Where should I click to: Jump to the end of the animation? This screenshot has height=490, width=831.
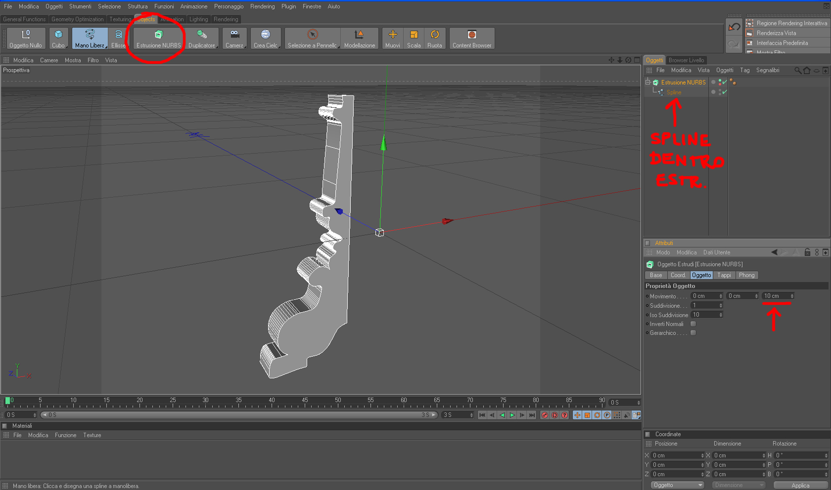[532, 415]
